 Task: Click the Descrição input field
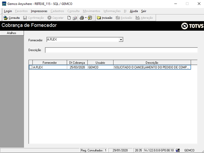click(121, 50)
